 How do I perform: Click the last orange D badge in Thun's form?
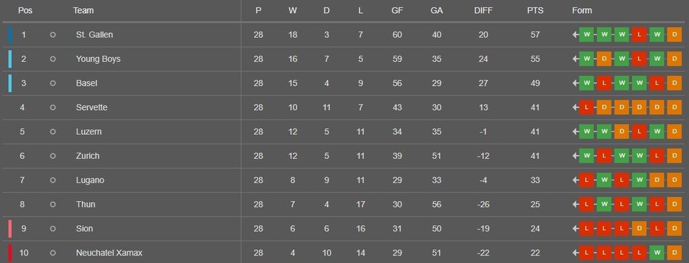(x=674, y=204)
